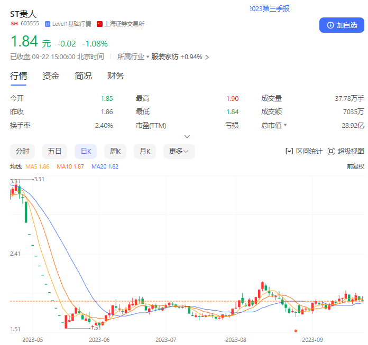Click the current price 1.84 元

[31, 41]
